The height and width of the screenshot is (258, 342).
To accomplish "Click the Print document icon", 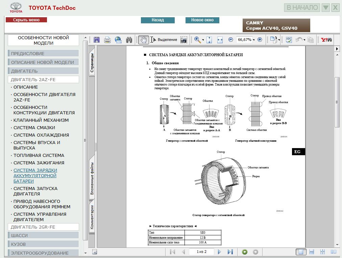I will point(107,40).
